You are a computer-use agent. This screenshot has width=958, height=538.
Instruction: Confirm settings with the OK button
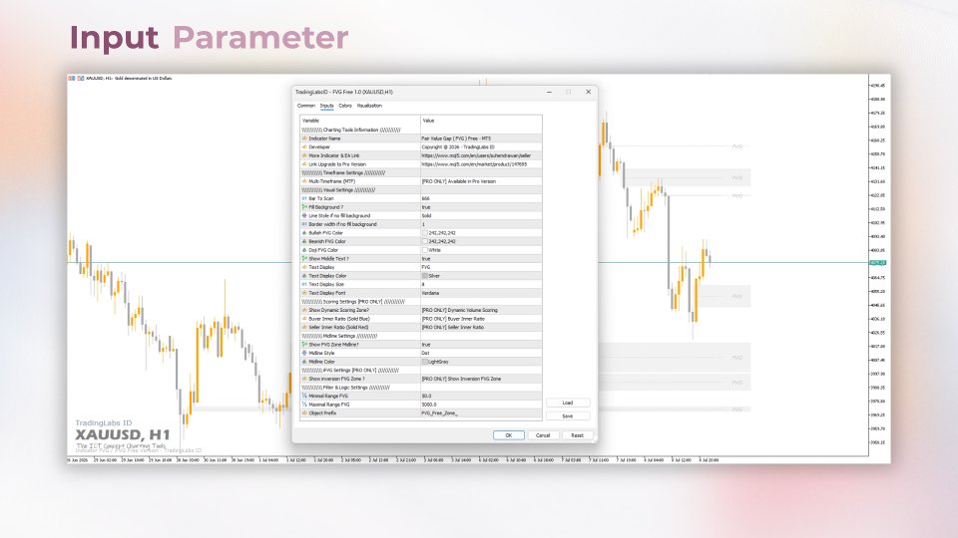508,435
